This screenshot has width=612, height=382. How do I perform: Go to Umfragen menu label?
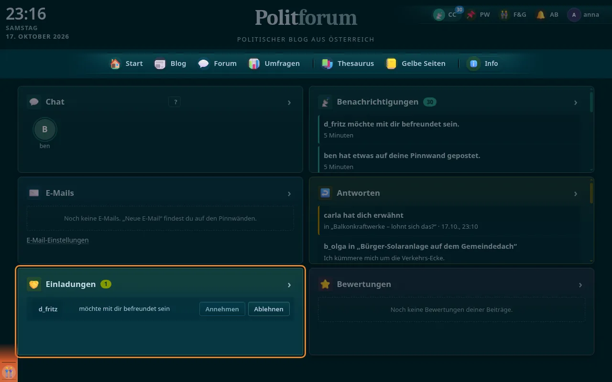point(282,64)
